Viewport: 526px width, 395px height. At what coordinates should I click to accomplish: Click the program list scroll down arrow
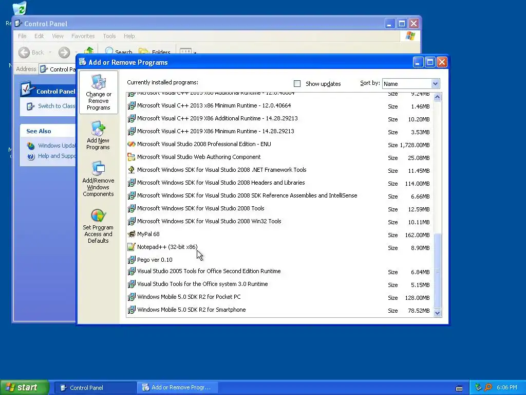tap(437, 313)
